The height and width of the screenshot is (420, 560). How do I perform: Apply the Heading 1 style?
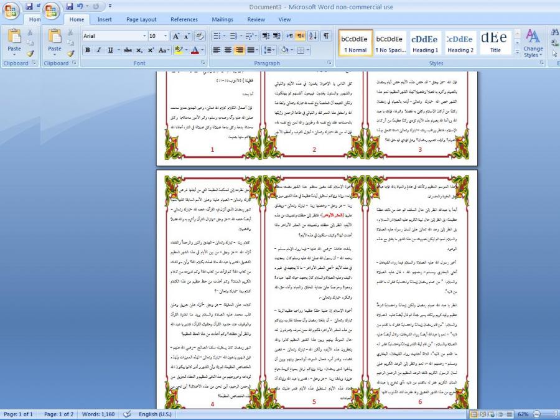point(425,42)
